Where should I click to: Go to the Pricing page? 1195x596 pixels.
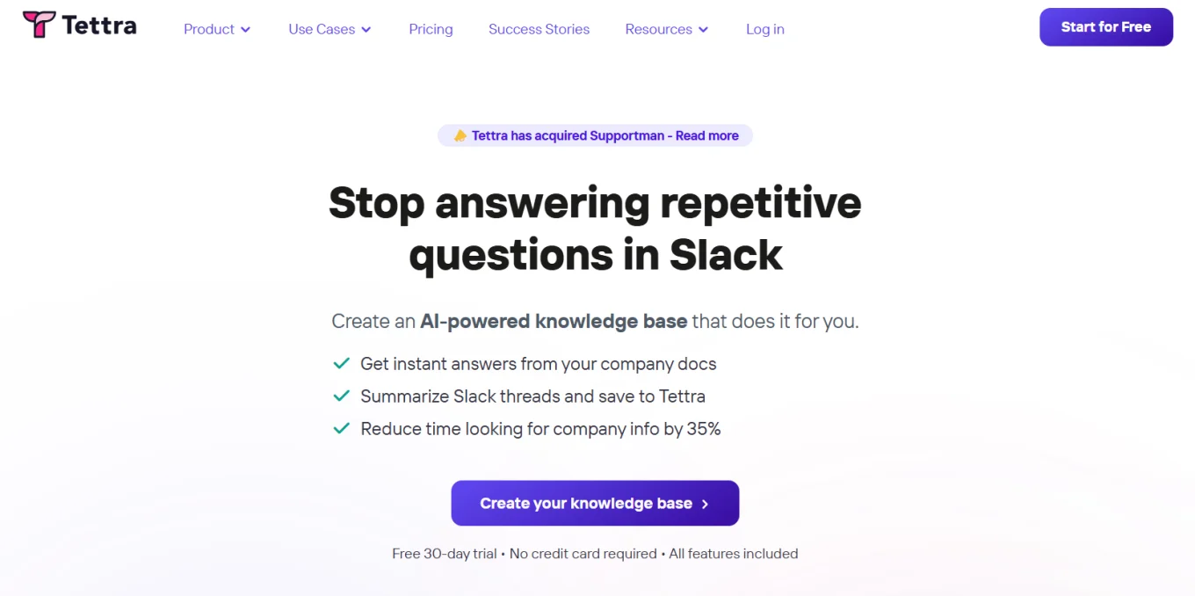[x=431, y=29]
